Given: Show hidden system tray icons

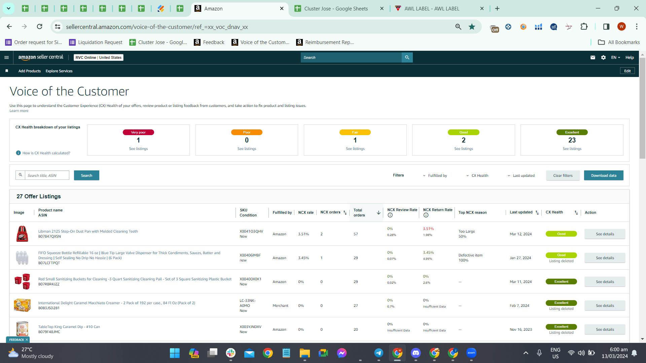Looking at the screenshot, I should 526,353.
